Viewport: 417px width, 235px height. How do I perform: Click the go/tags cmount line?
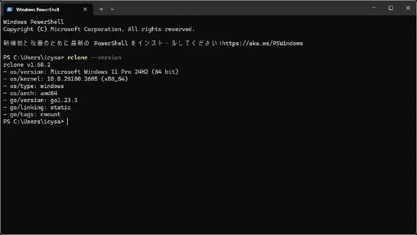32,115
